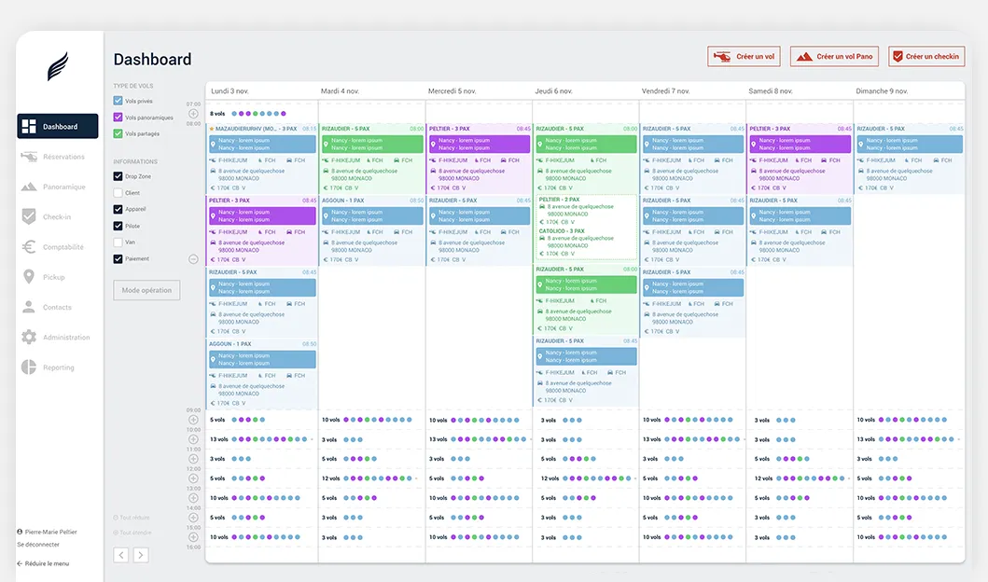This screenshot has height=582, width=988.
Task: Select the Samedi 8 nov. column header
Action: [770, 91]
